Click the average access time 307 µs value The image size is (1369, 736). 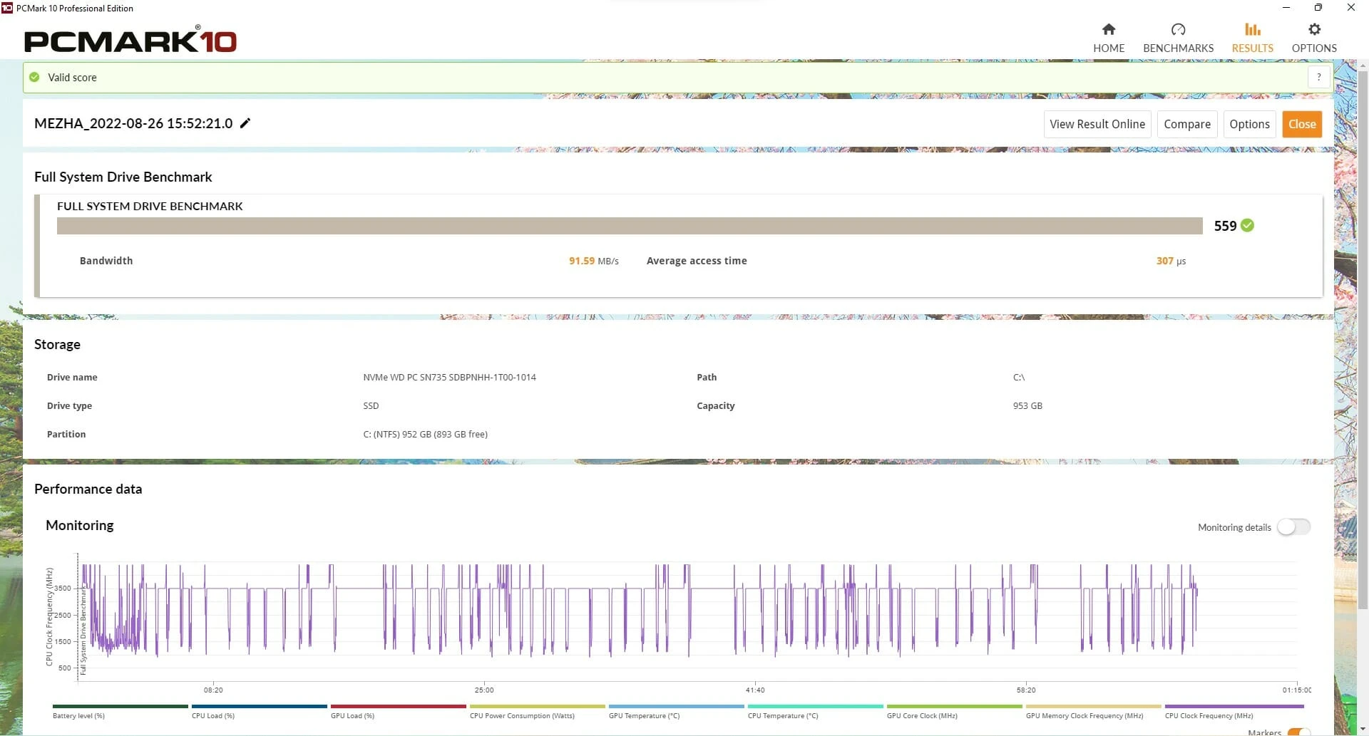click(x=1171, y=261)
